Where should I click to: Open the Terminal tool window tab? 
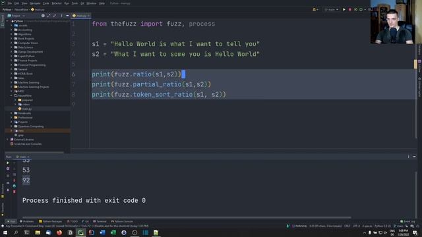pos(100,221)
